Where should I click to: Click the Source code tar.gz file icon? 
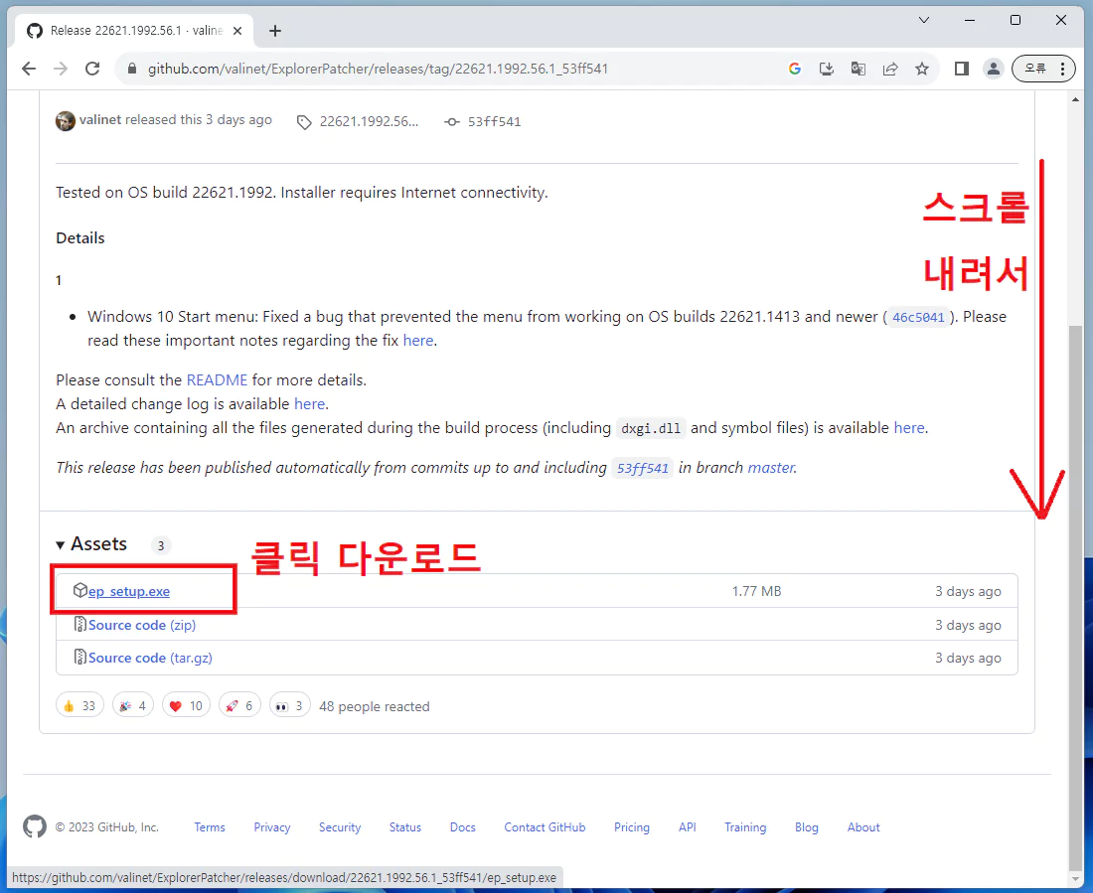(80, 657)
